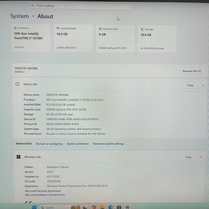Image resolution: width=209 pixels, height=209 pixels.
Task: Click the Windows 11 Home edition value
Action: [x=57, y=167]
